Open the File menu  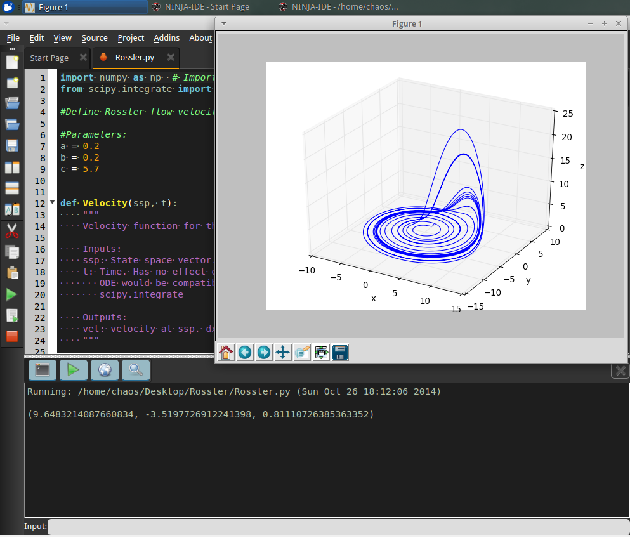(13, 38)
